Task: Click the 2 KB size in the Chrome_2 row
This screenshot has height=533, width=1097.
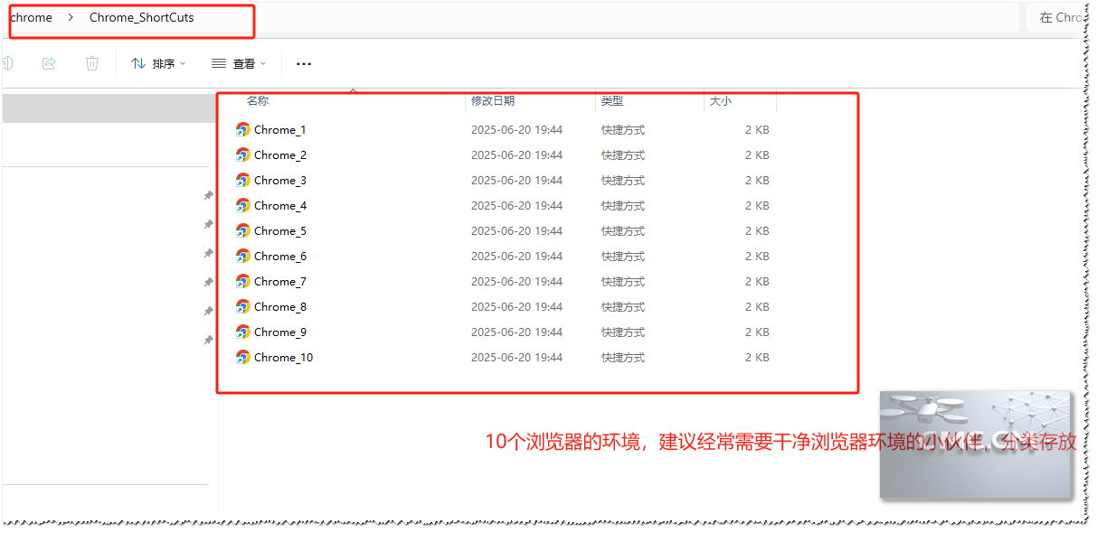Action: (x=757, y=154)
